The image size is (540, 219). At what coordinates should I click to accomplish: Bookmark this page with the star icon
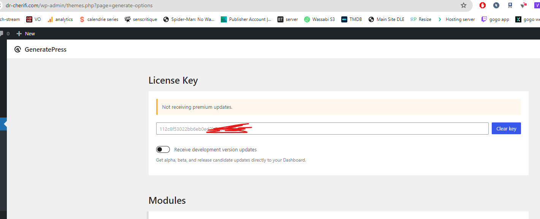[463, 5]
